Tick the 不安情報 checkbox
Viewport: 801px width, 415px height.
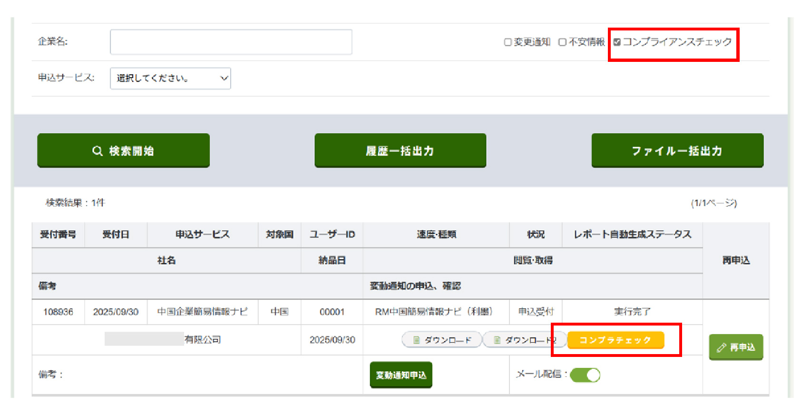(x=562, y=42)
